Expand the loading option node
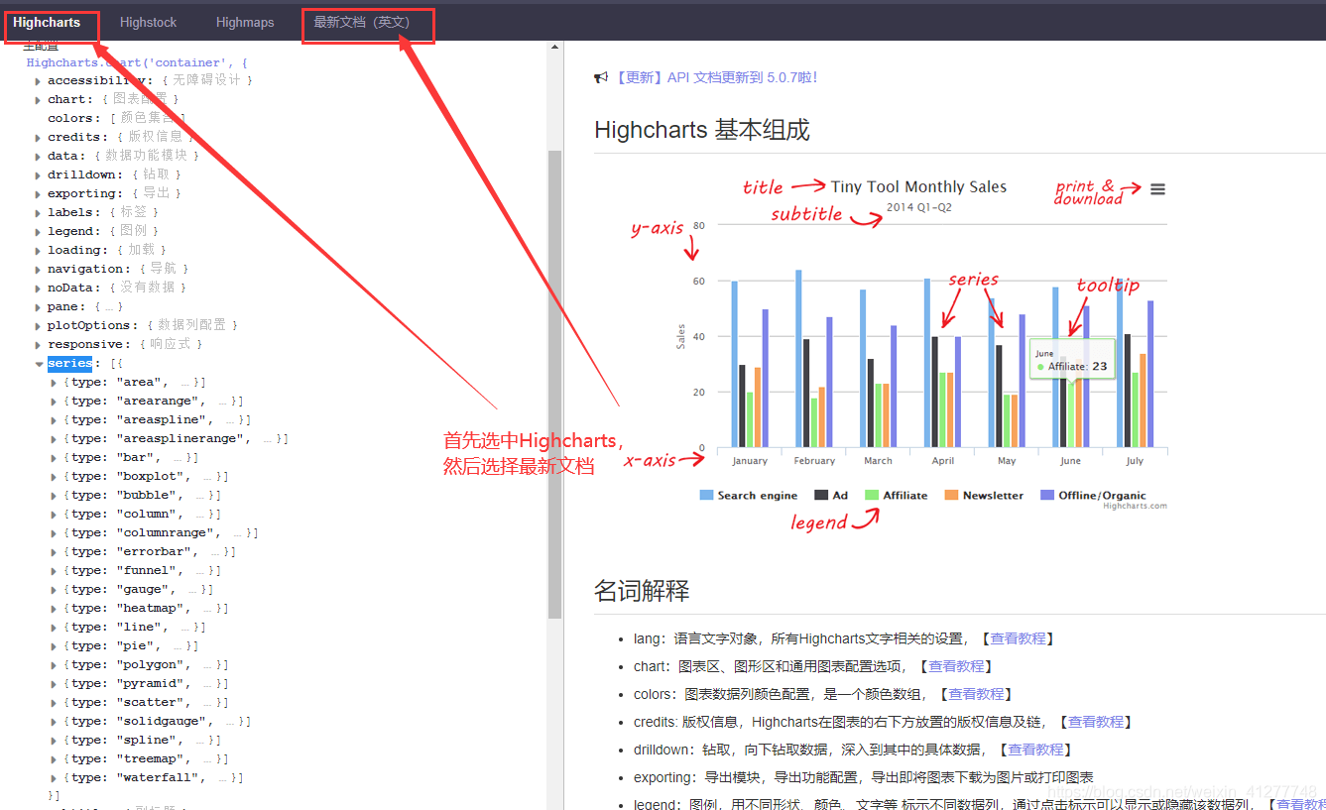 pyautogui.click(x=38, y=251)
